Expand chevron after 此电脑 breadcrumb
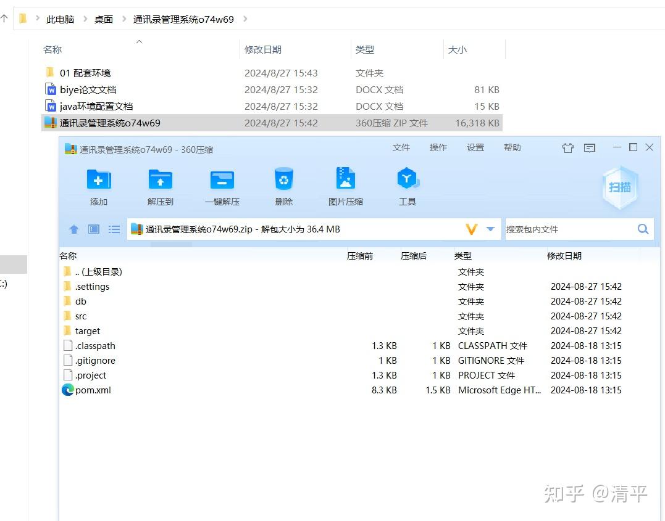This screenshot has height=521, width=665. coord(85,19)
